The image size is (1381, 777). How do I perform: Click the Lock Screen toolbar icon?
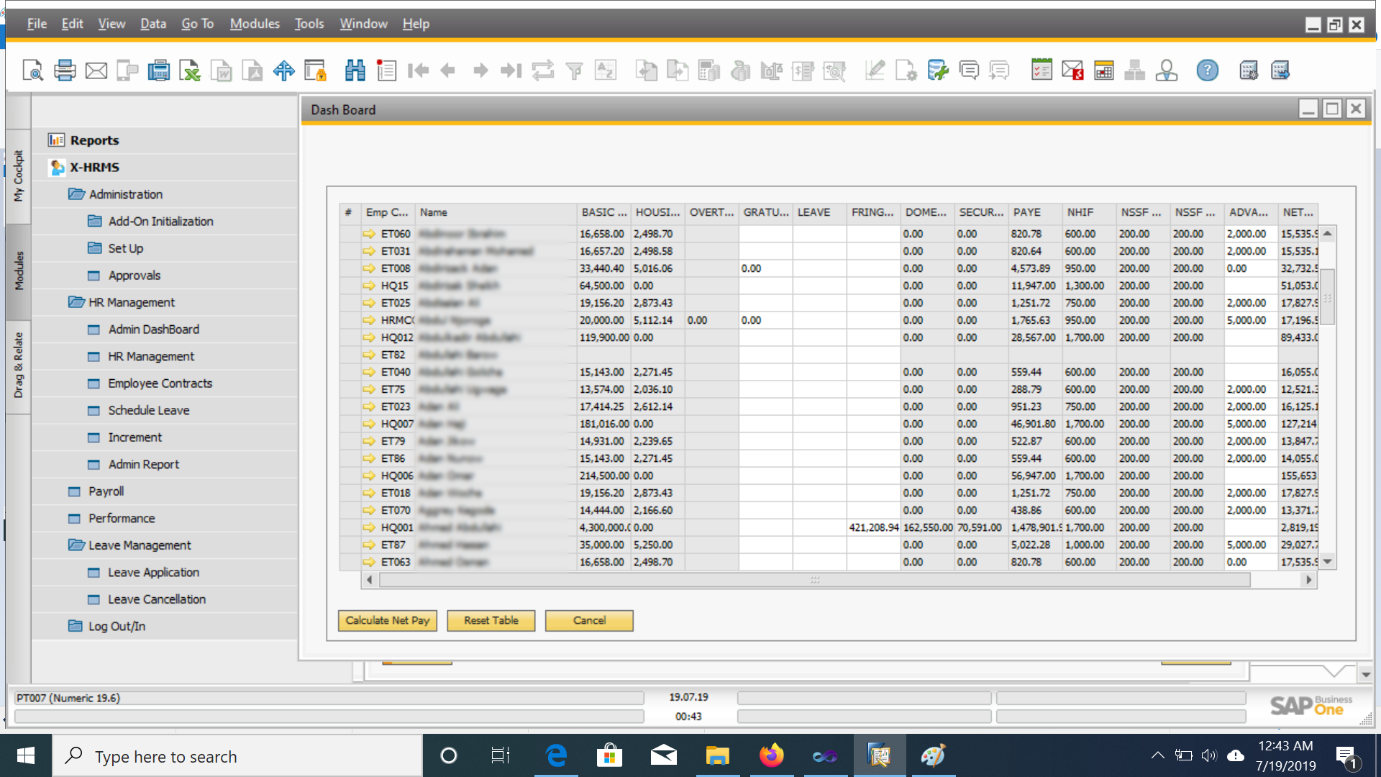tap(315, 71)
